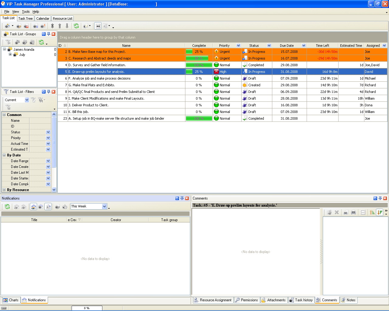Switch to the Calendar tab
This screenshot has width=389, height=311.
click(43, 19)
